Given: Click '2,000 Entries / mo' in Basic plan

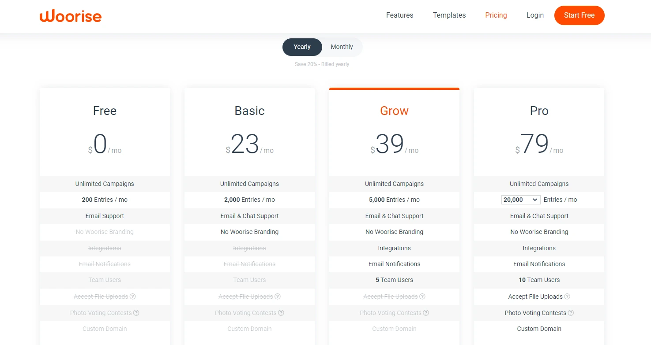Looking at the screenshot, I should [x=250, y=200].
